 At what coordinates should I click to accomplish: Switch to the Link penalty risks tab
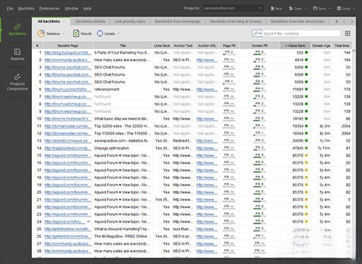coord(129,21)
